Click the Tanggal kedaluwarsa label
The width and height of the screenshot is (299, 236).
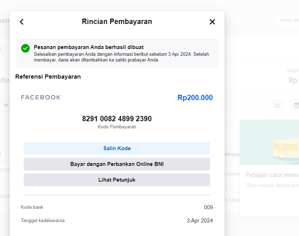pyautogui.click(x=43, y=221)
